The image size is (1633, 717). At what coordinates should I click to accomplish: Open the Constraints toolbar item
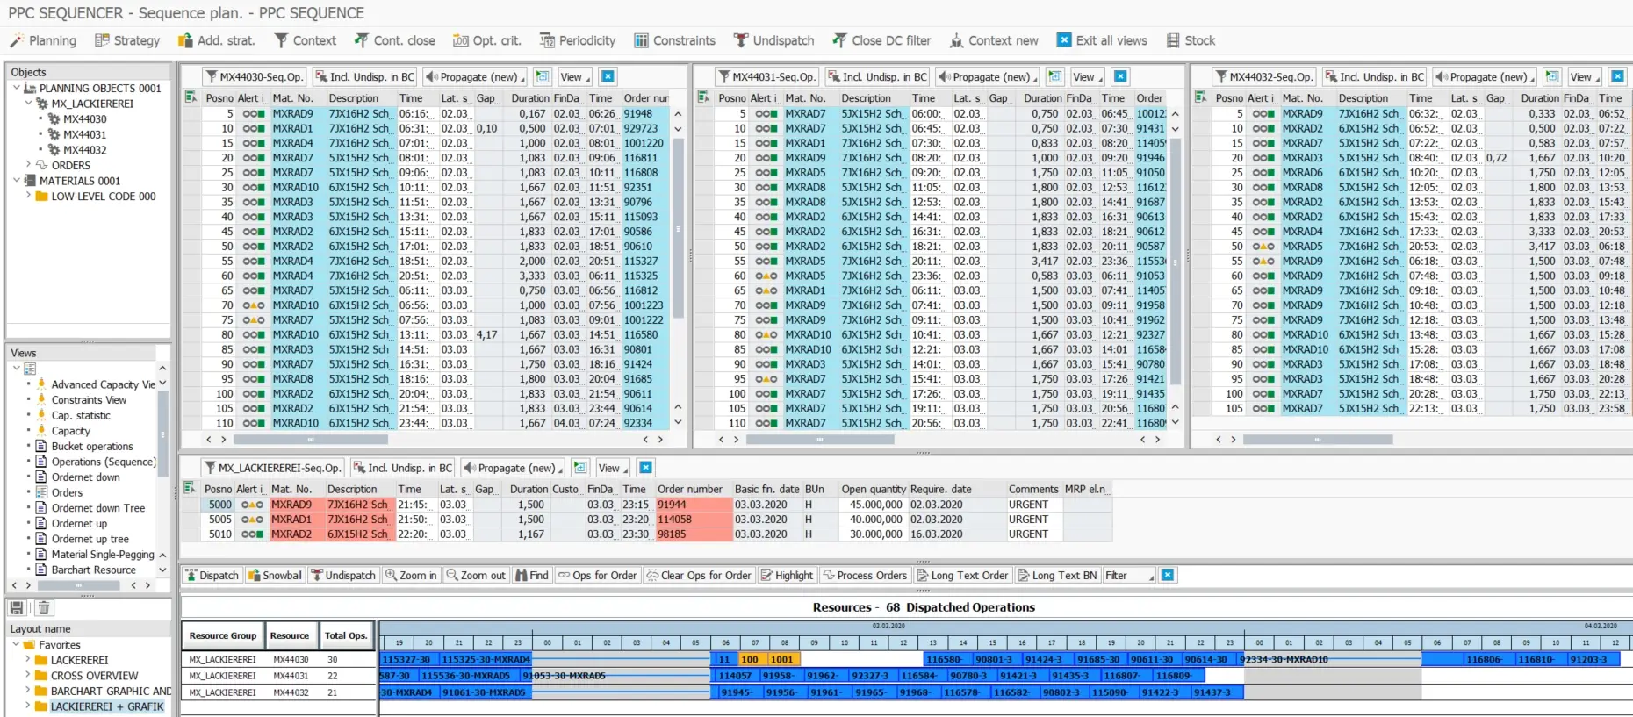pyautogui.click(x=675, y=40)
